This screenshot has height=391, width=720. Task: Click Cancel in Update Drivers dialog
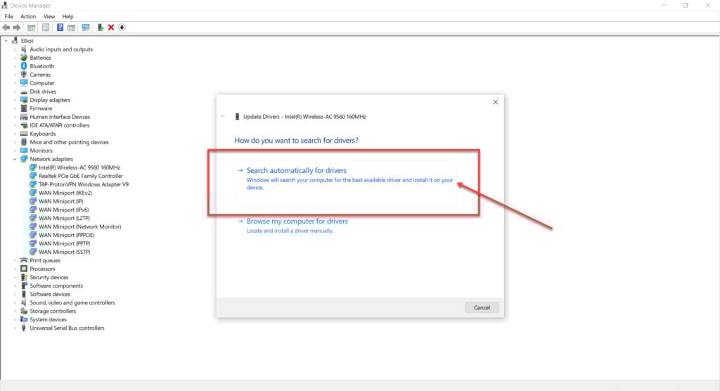[x=482, y=307]
